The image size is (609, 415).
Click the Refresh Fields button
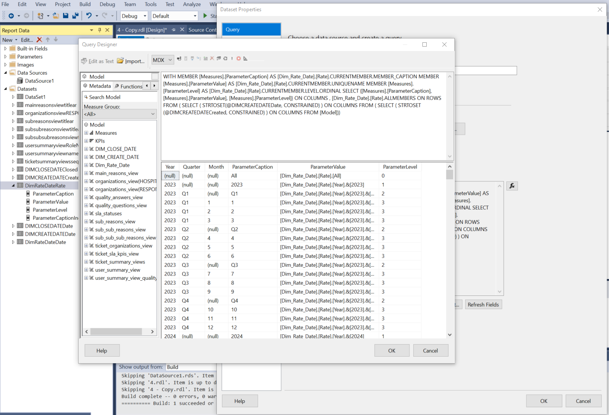[x=483, y=304]
